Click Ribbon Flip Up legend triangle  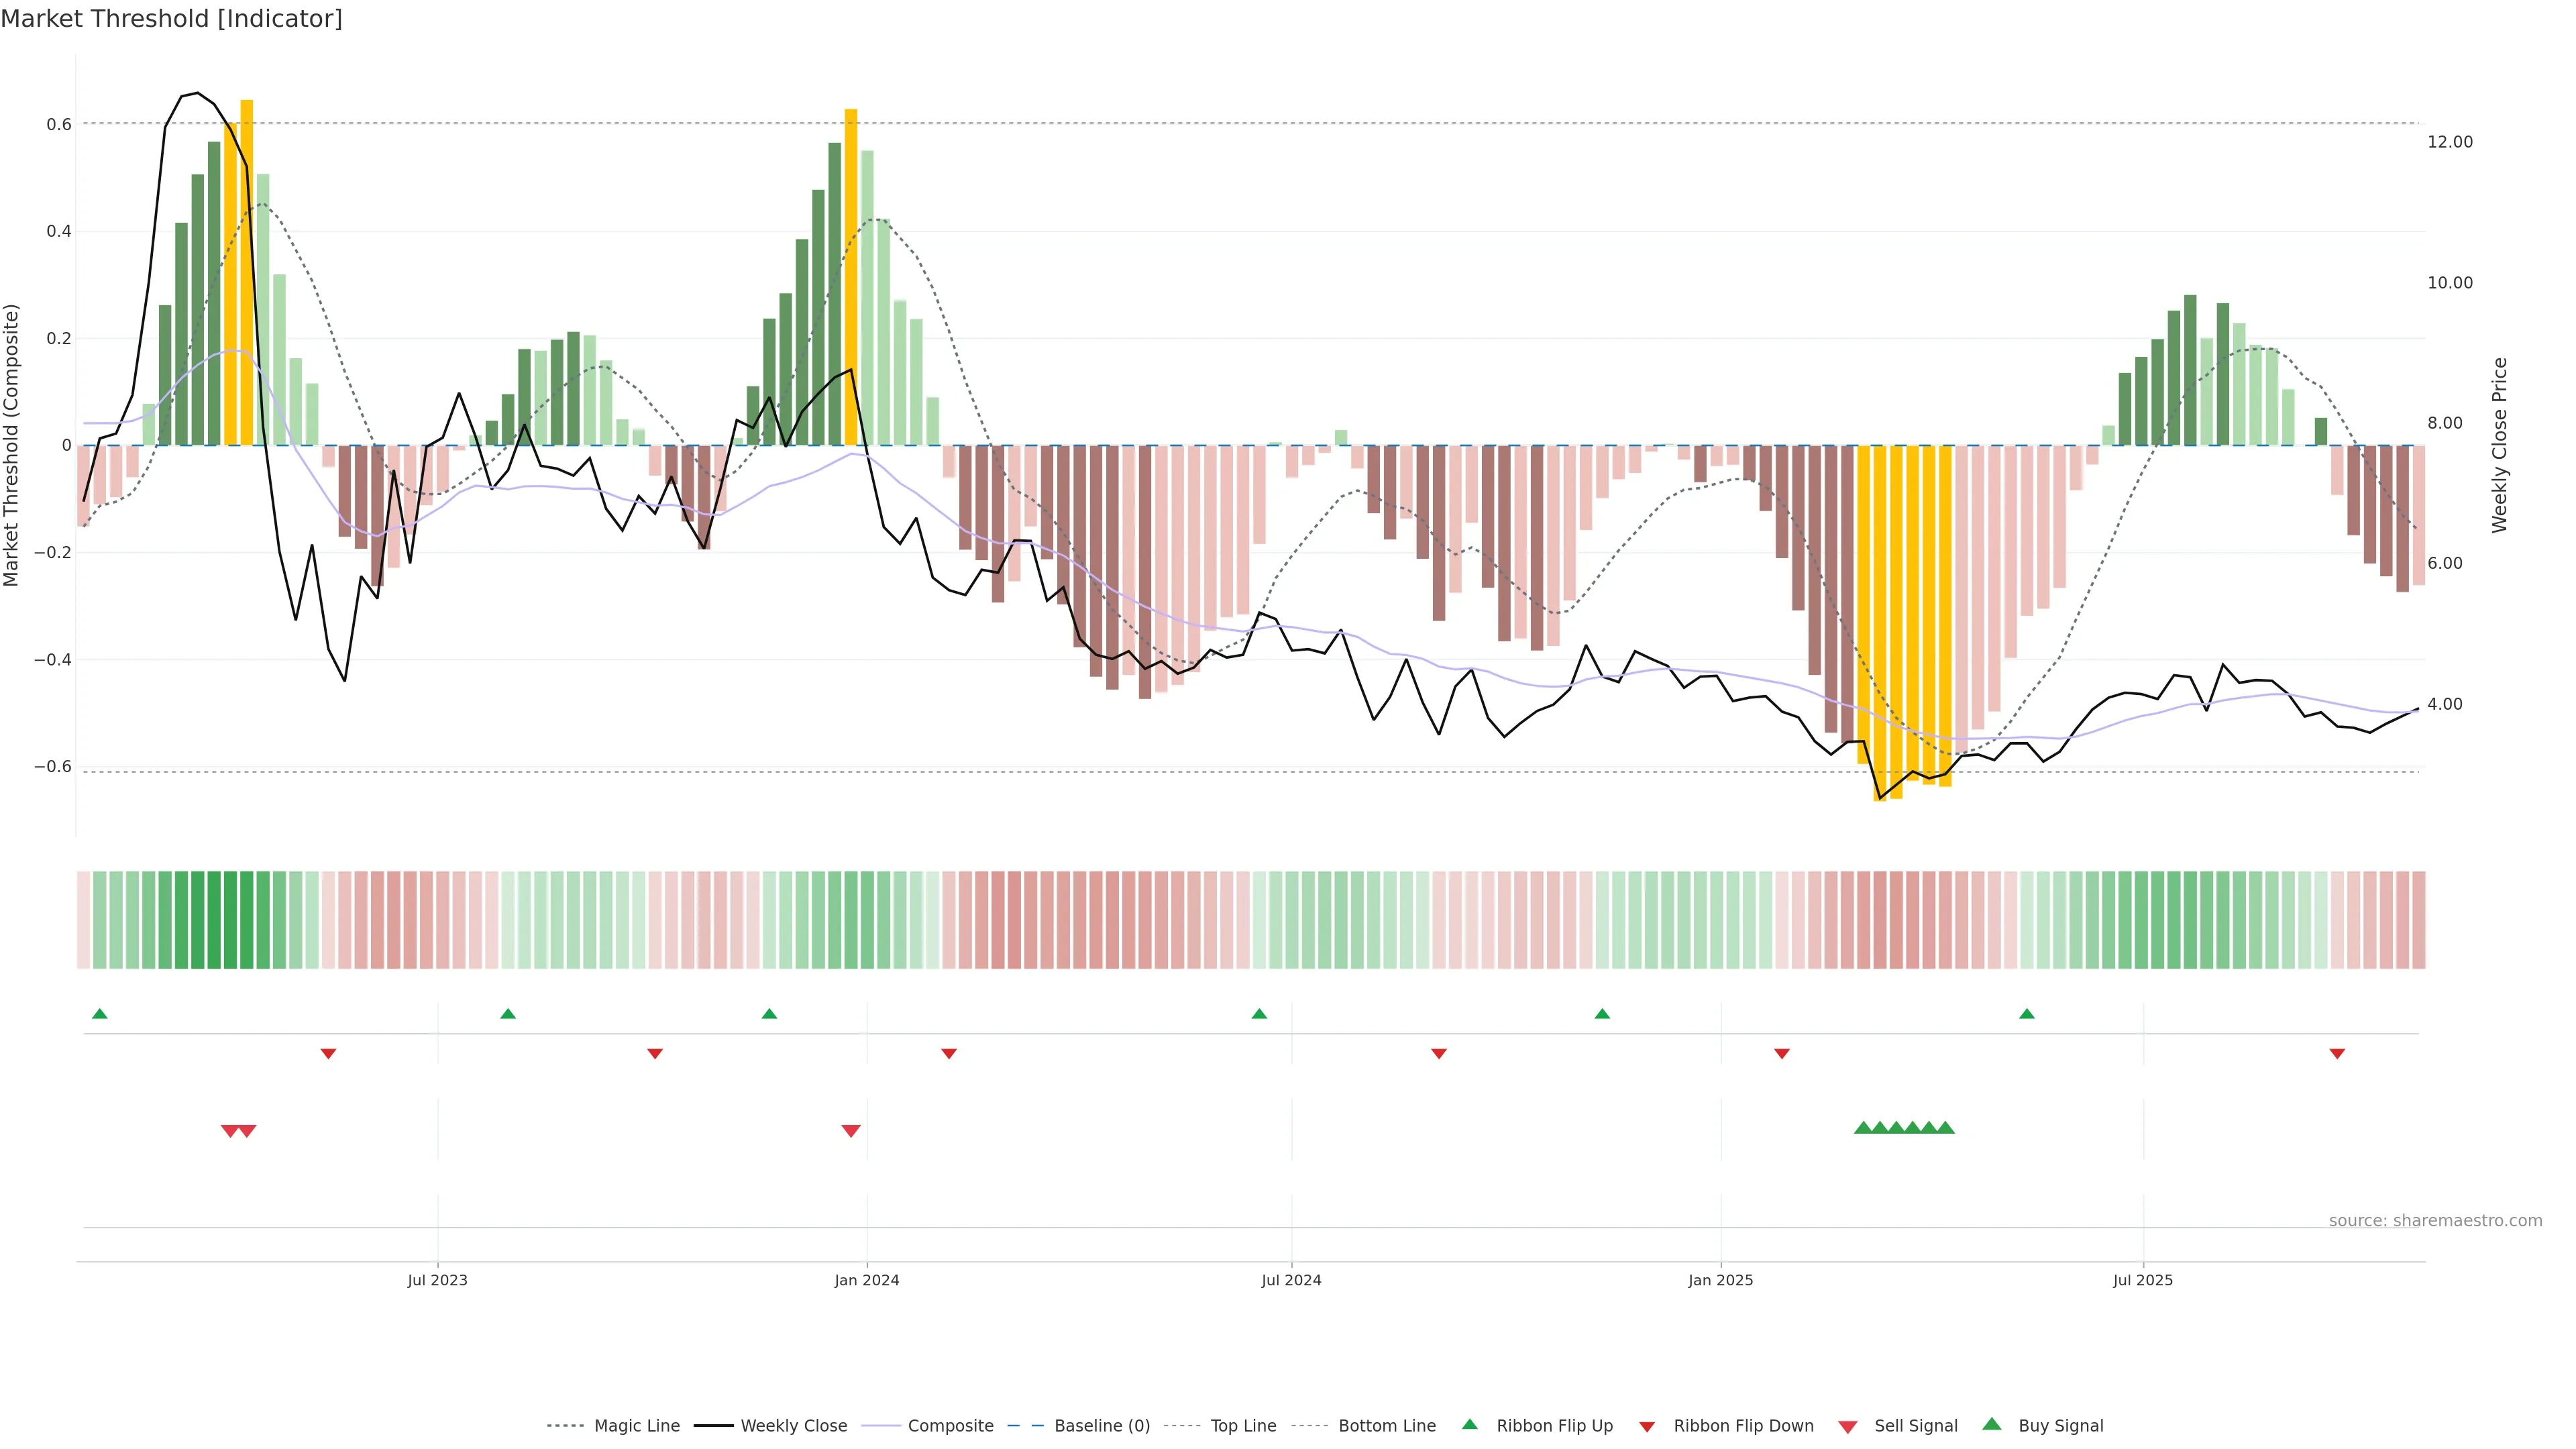point(1469,1424)
